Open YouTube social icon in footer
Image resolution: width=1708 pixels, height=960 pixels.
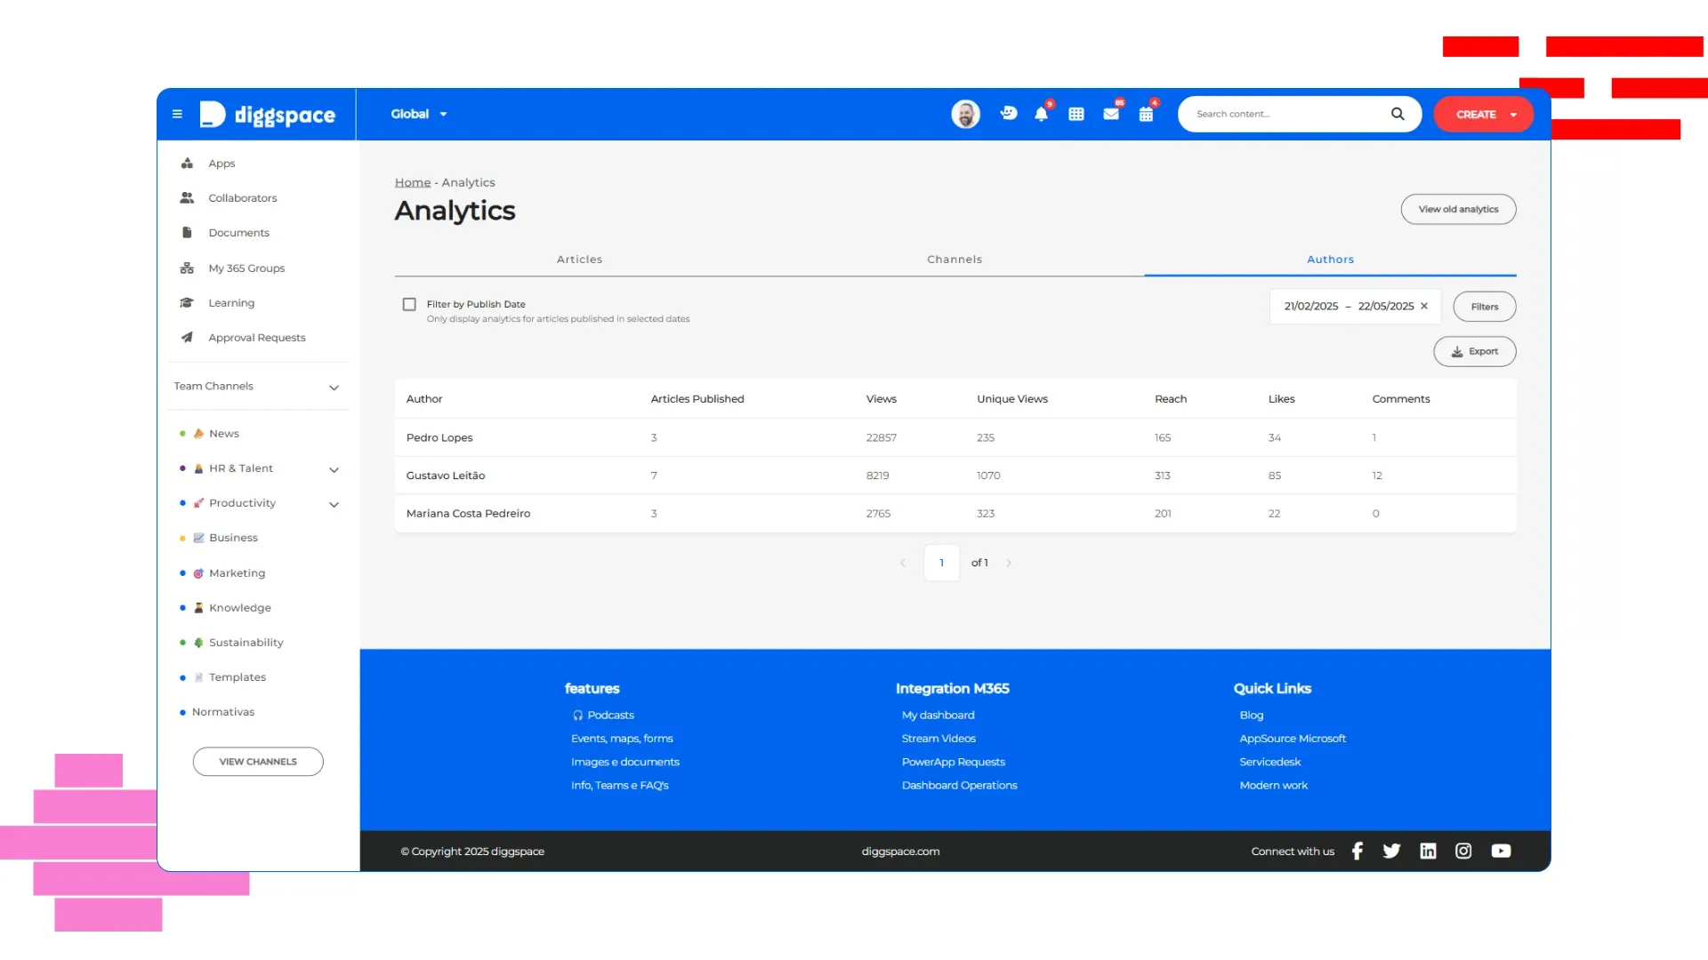pyautogui.click(x=1501, y=851)
